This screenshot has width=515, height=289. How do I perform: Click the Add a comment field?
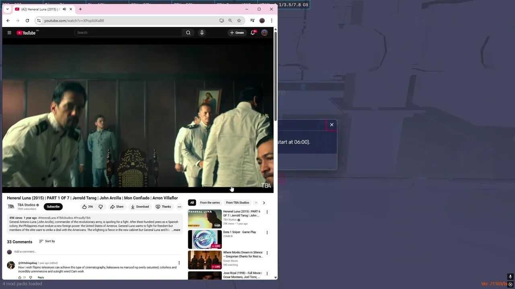97,252
